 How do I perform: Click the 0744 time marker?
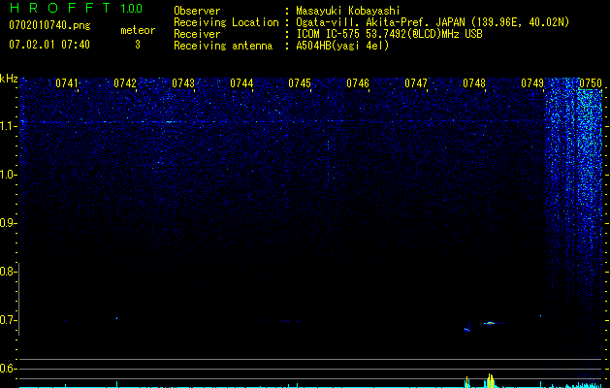pyautogui.click(x=241, y=83)
